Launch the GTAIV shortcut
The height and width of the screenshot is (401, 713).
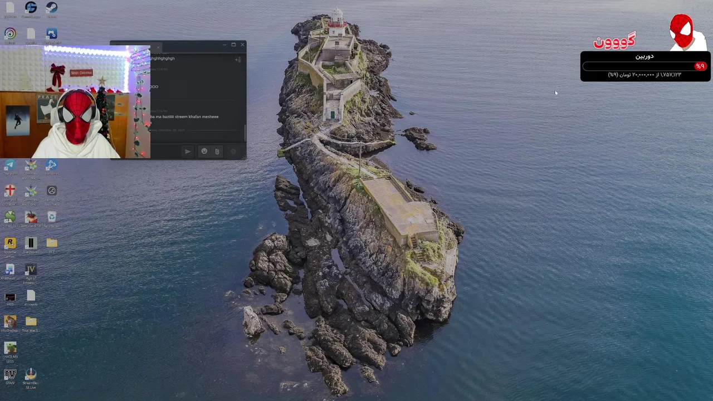(x=10, y=376)
